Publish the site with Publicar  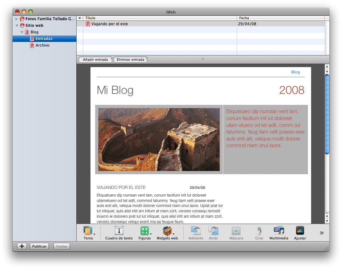pyautogui.click(x=39, y=246)
